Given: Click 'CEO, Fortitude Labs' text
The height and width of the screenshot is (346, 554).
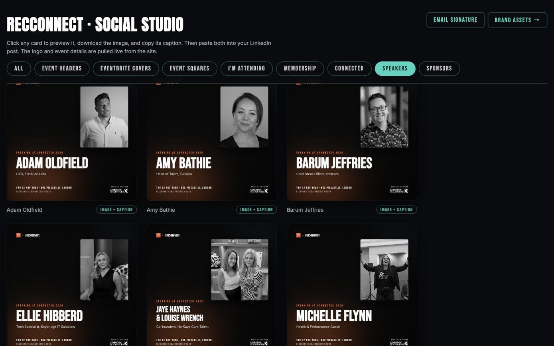Looking at the screenshot, I should pyautogui.click(x=31, y=174).
